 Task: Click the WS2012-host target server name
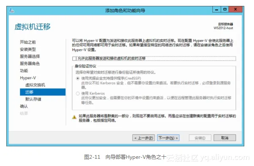pyautogui.click(x=223, y=28)
